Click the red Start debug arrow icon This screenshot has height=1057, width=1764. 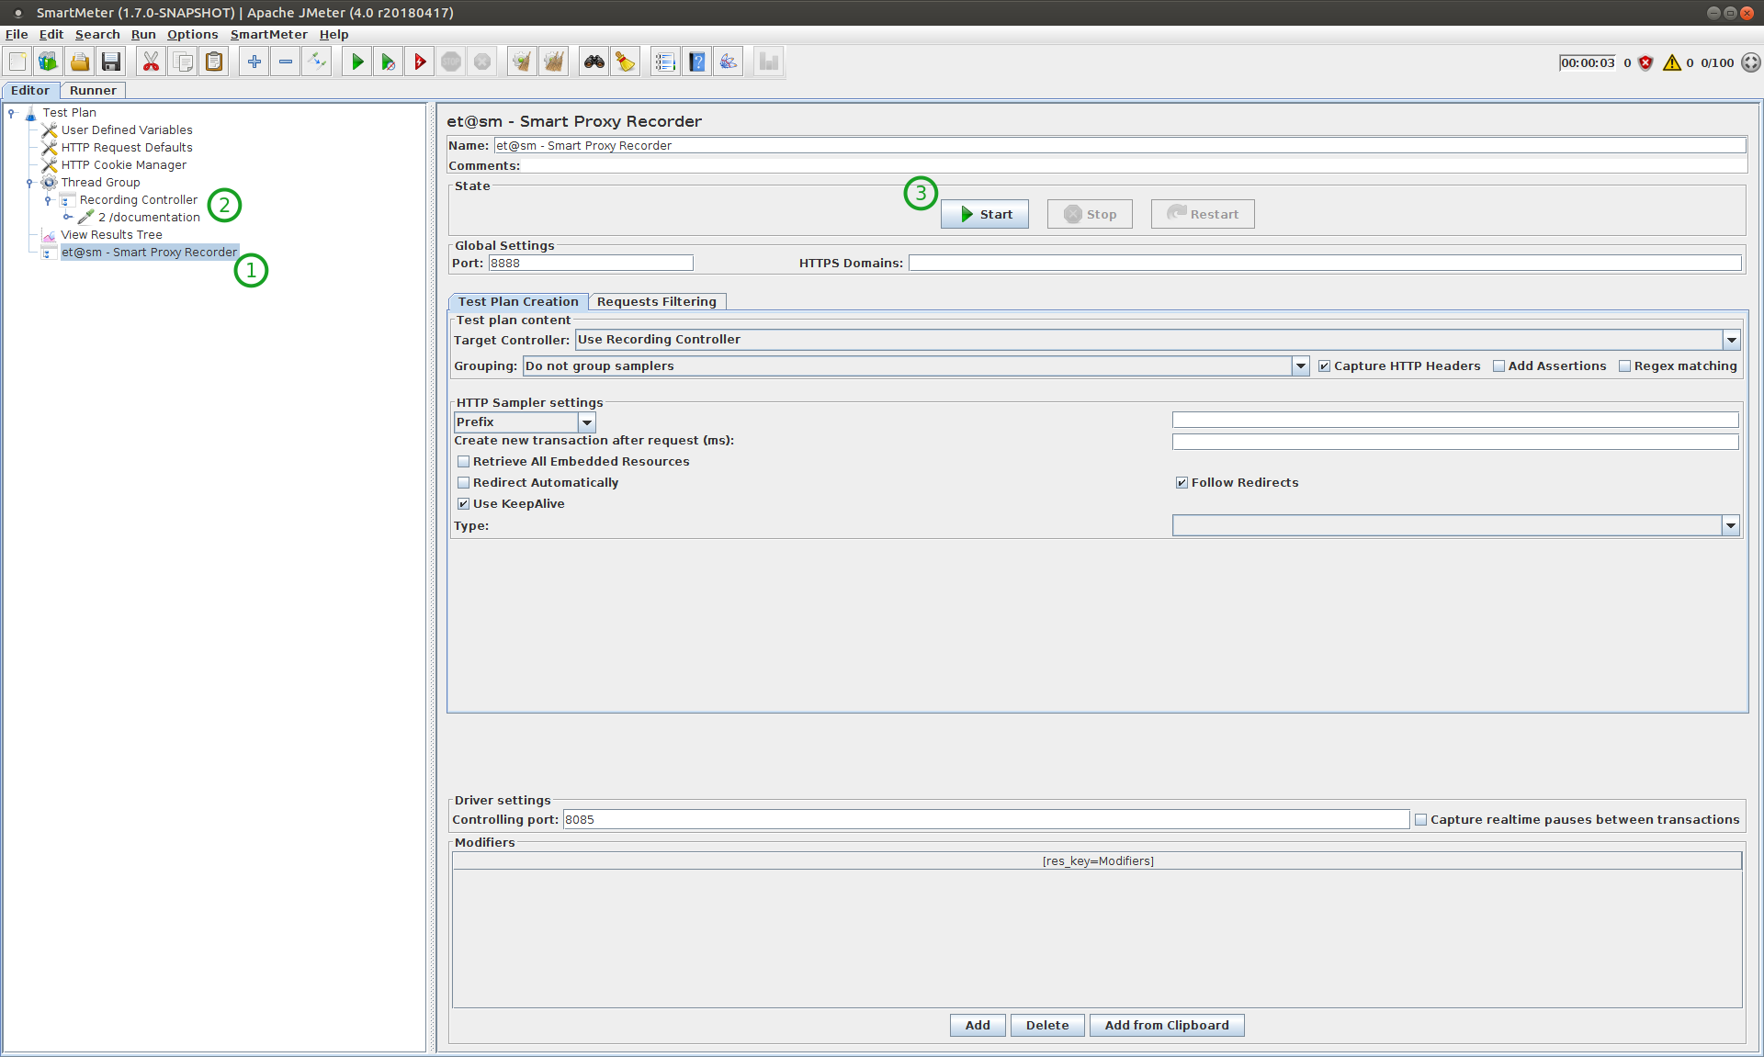coord(420,62)
